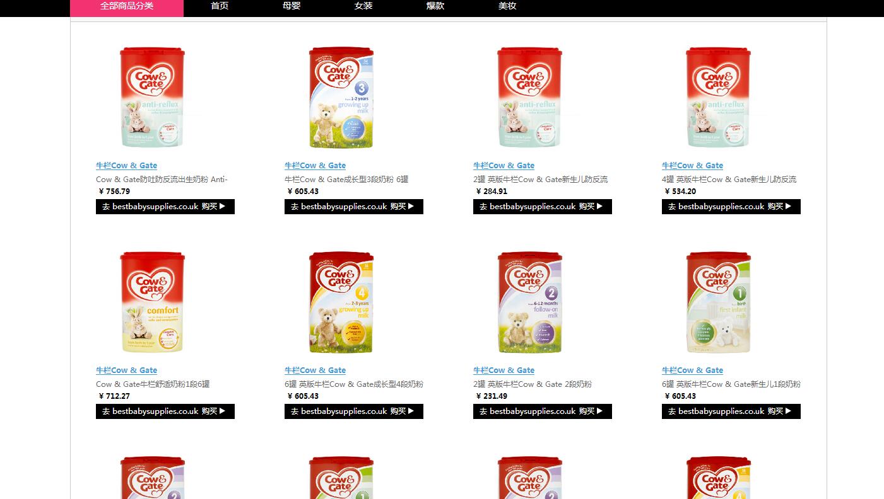Image resolution: width=884 pixels, height=499 pixels.
Task: Click the 牛栏Cow & Gate brand link above ¥756.79
Action: coord(126,166)
